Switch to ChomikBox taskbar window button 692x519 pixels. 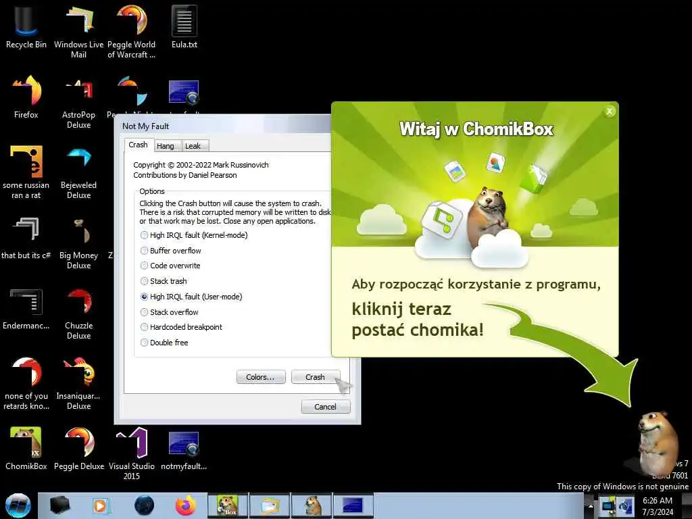(228, 505)
